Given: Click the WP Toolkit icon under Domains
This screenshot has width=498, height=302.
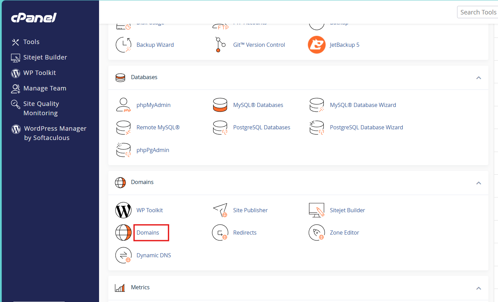Looking at the screenshot, I should 123,210.
